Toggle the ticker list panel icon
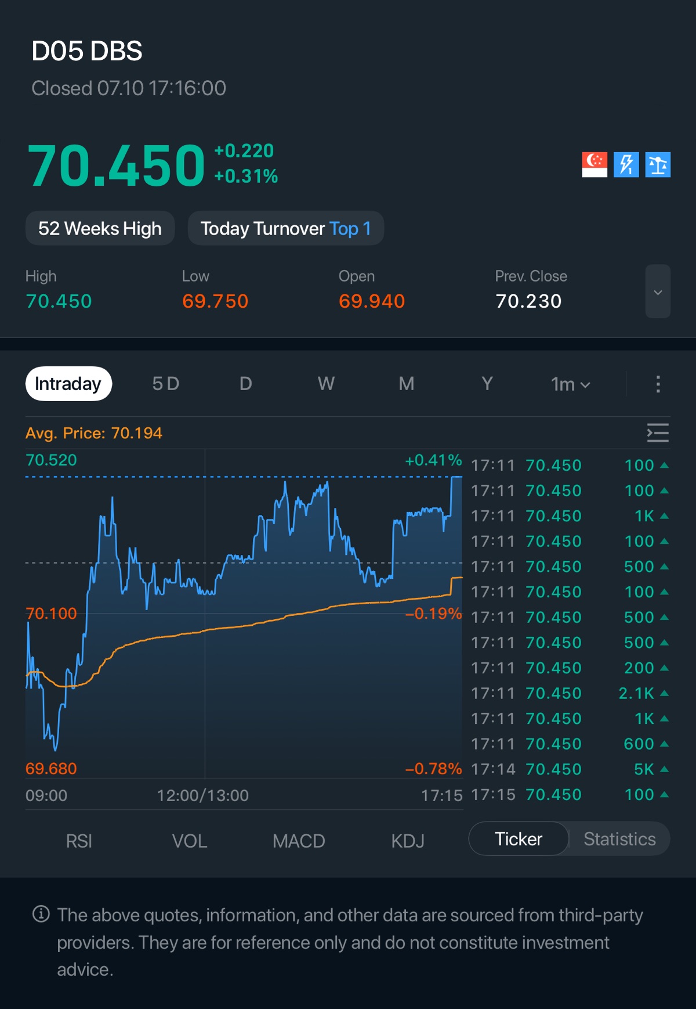 [658, 433]
